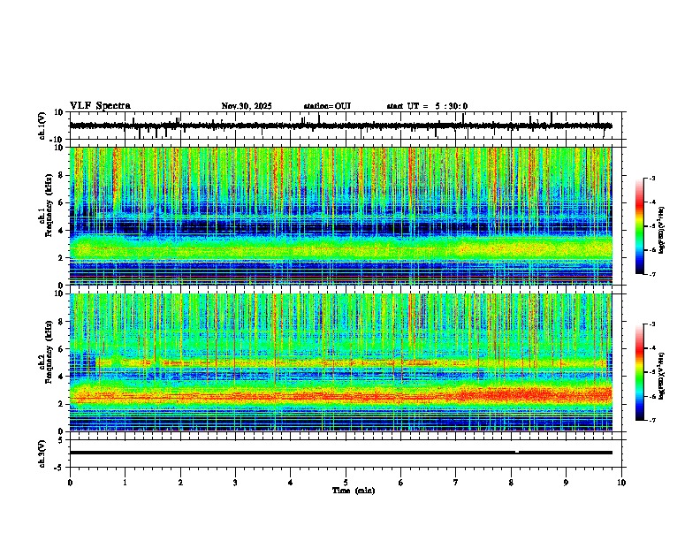Click inside the ch.1 spectrogram panel
The image size is (700, 541).
click(x=340, y=216)
